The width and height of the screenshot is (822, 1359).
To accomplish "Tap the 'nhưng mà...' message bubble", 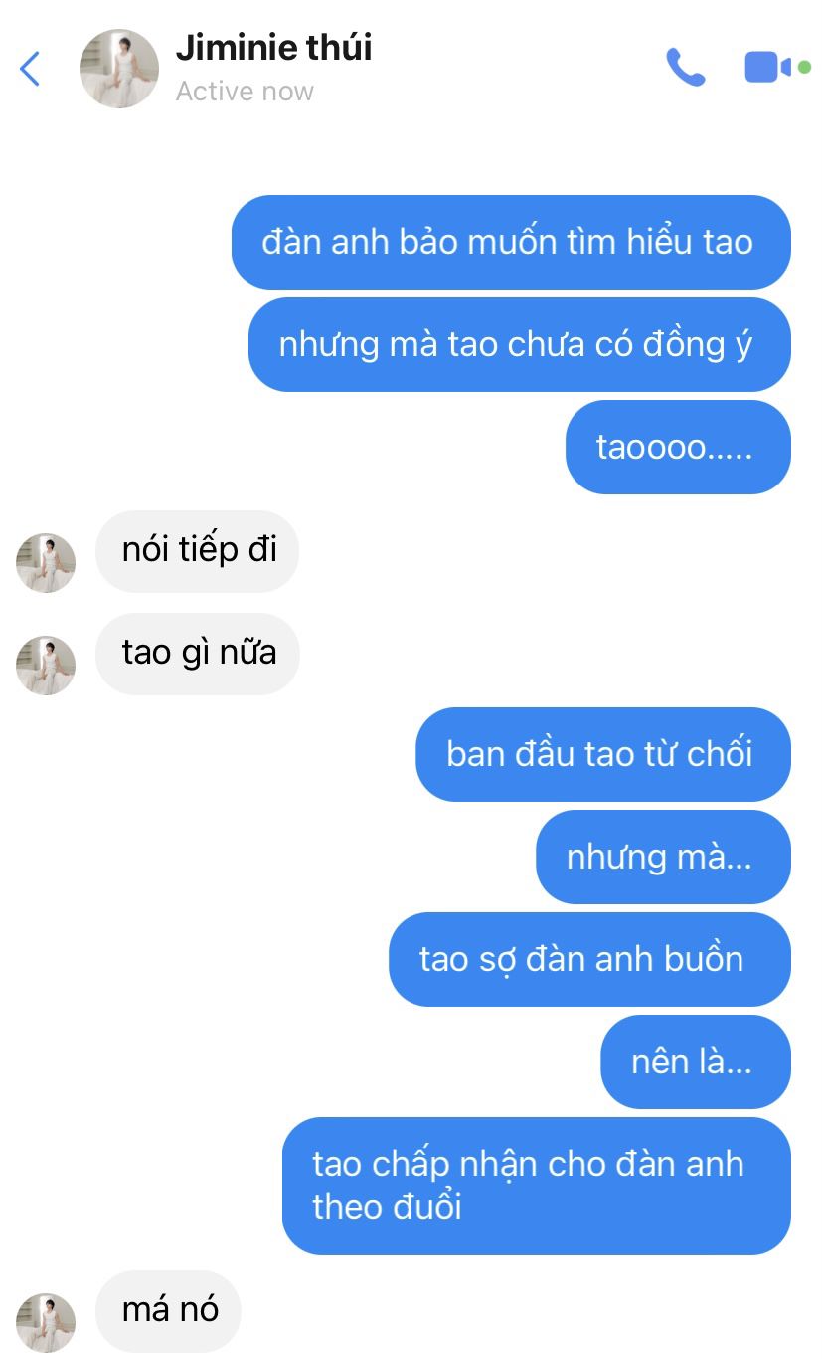I will (x=663, y=857).
